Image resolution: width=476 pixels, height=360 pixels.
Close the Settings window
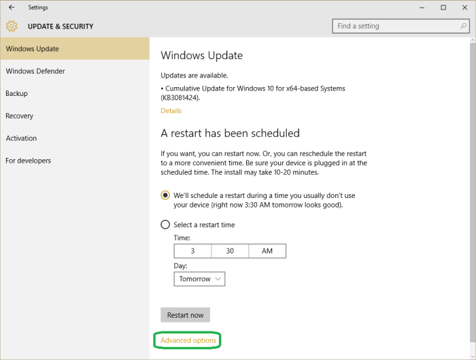pos(464,7)
